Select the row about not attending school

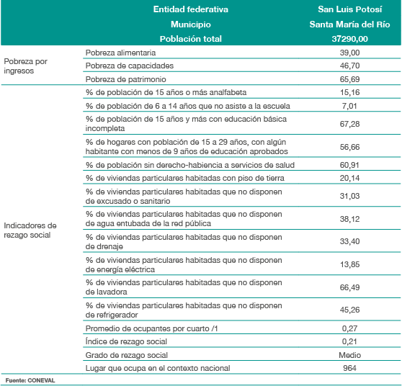(242, 106)
